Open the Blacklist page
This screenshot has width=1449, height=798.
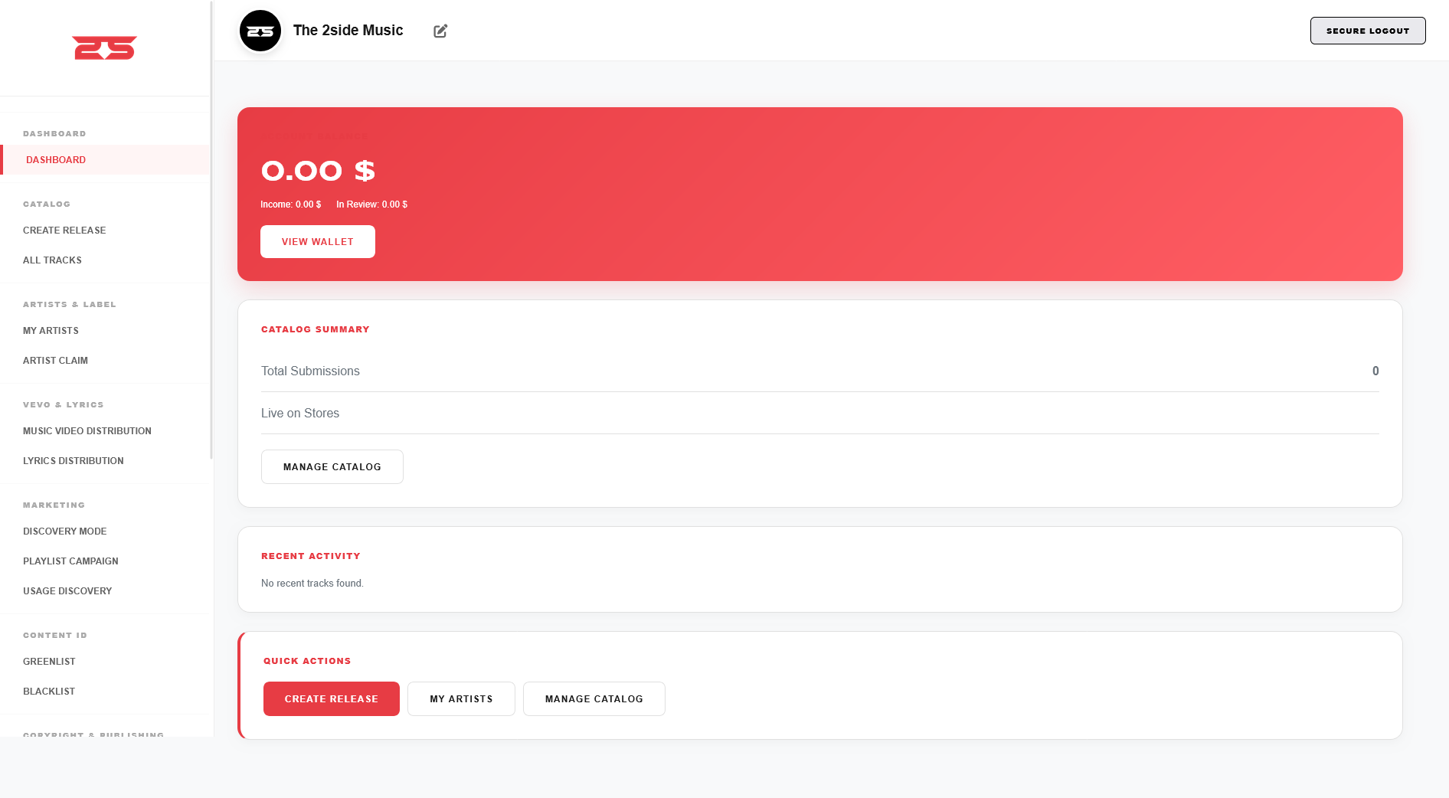pos(49,691)
